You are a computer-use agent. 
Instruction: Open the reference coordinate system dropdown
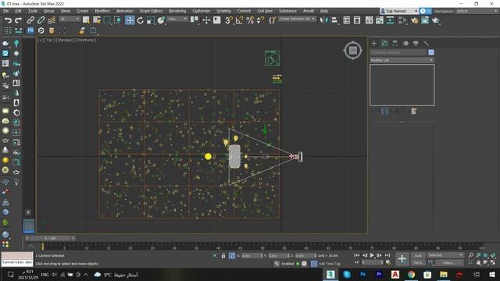coord(177,19)
